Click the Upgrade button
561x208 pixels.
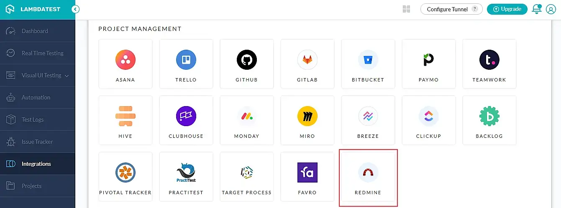pos(507,9)
